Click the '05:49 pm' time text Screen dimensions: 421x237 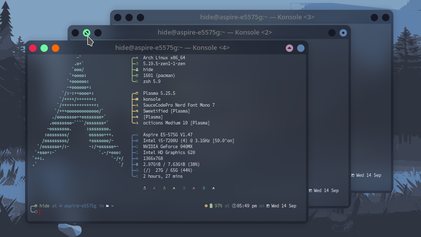247,206
